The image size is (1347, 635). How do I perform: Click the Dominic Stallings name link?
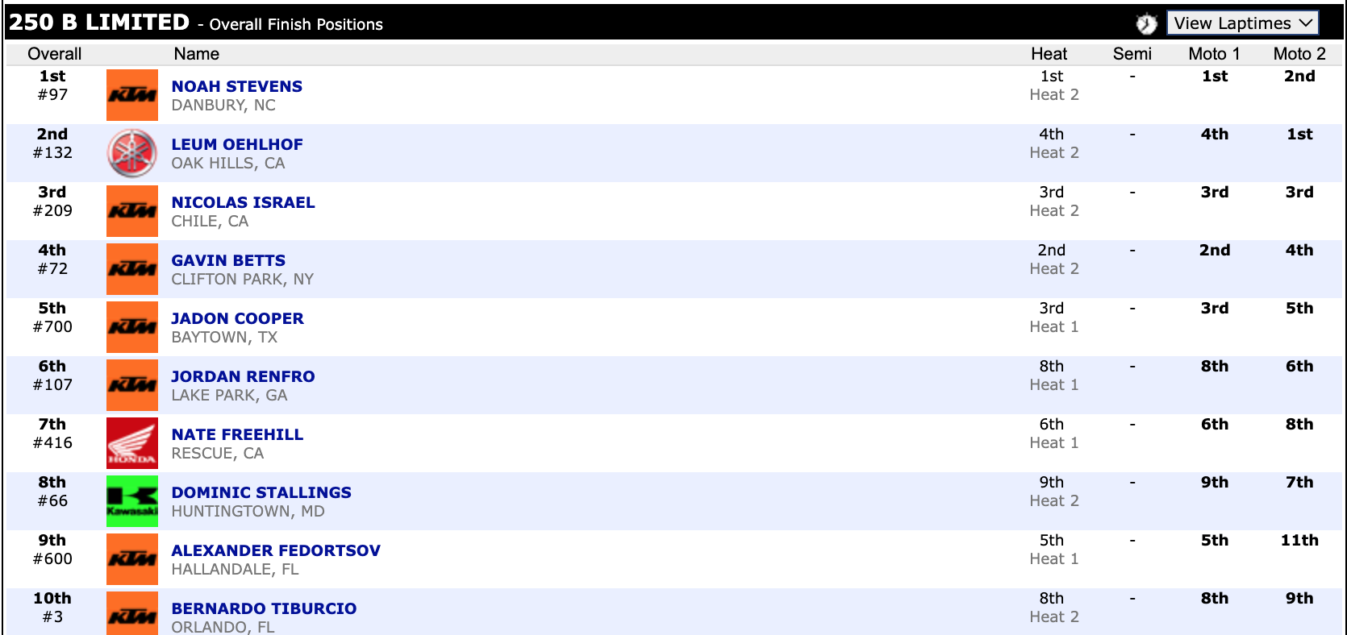[x=261, y=492]
